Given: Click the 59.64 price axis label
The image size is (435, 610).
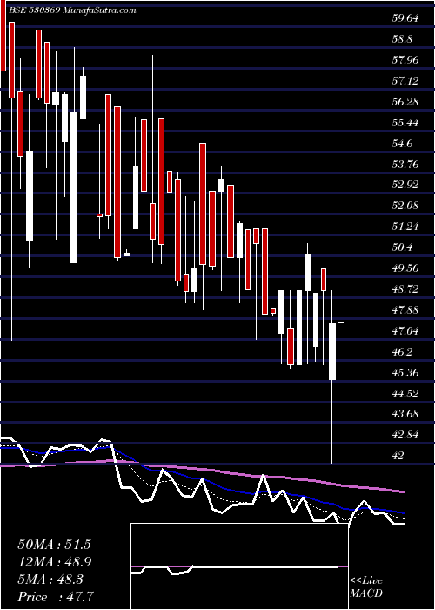Looking at the screenshot, I should coord(406,18).
